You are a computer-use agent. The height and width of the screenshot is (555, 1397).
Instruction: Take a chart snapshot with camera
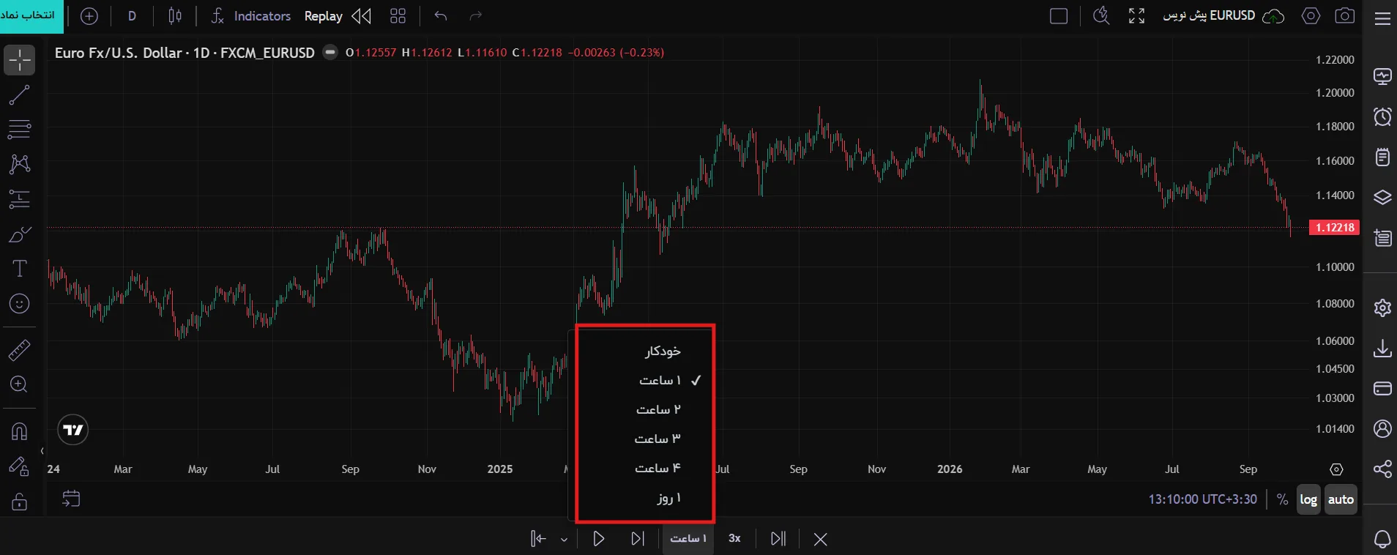1345,16
